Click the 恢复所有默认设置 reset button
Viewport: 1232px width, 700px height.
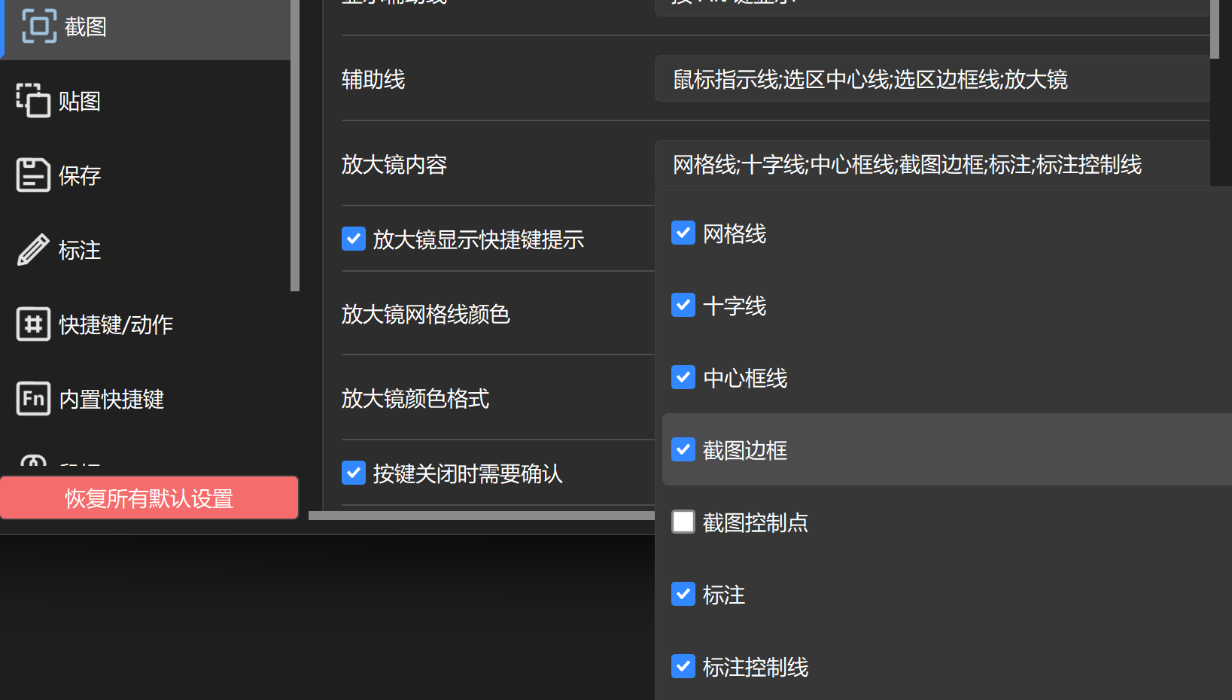pyautogui.click(x=148, y=498)
